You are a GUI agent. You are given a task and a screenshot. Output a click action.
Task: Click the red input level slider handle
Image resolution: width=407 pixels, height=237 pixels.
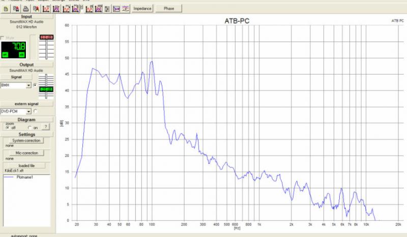[x=47, y=38]
